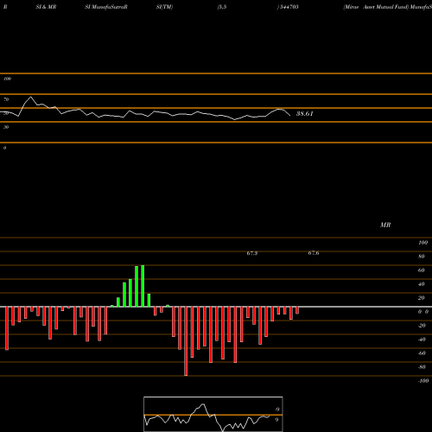Screen dimensions: 432x432
Task: Click the white zero baseline of histogram
Action: click(x=216, y=307)
